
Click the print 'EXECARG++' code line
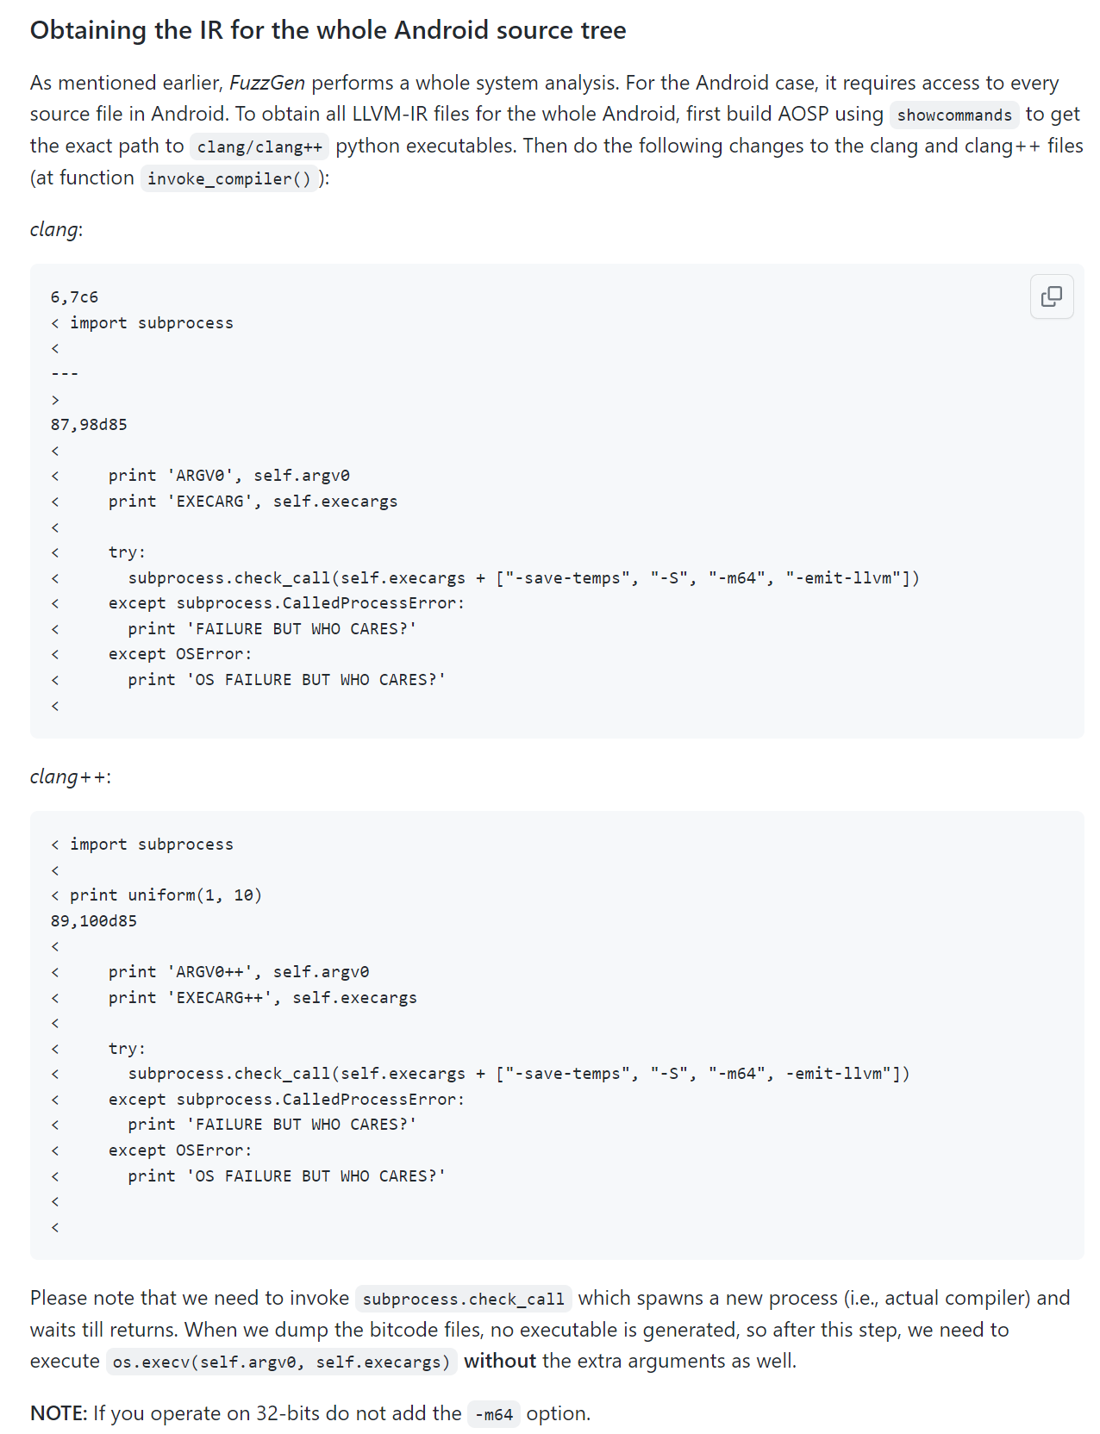(x=263, y=997)
